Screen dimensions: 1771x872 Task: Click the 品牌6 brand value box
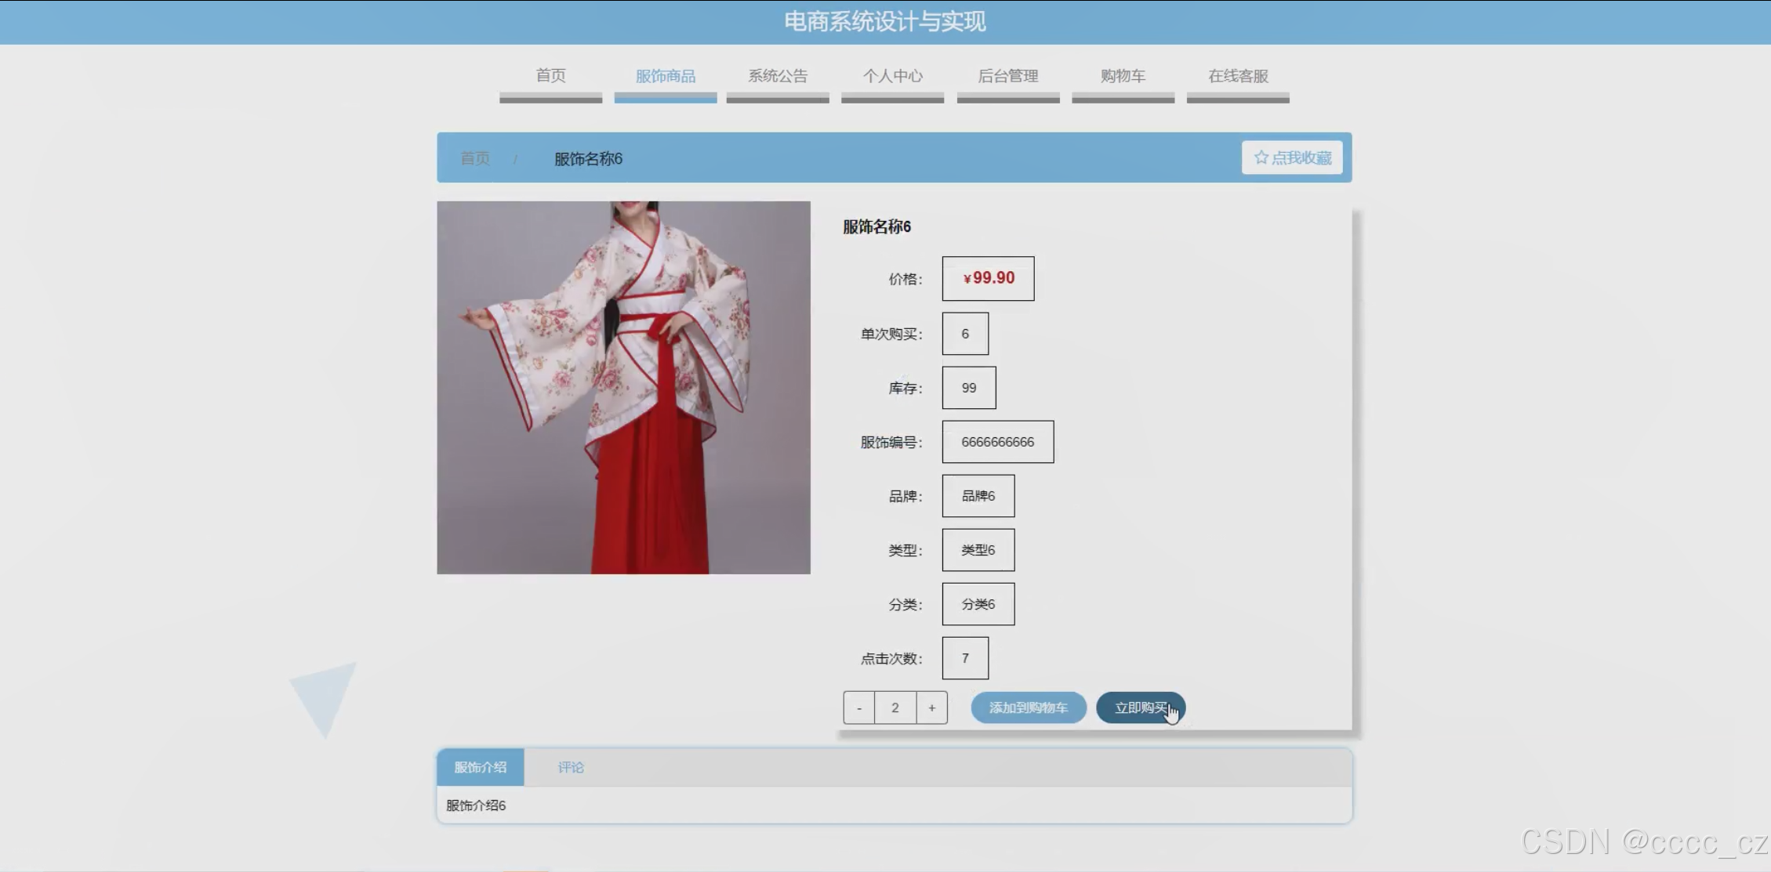pos(978,496)
